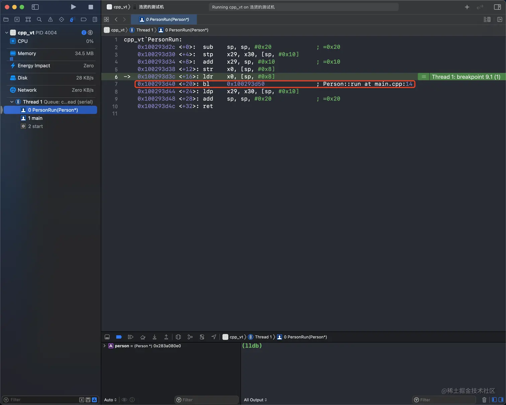
Task: Click the Step Out button
Action: click(166, 337)
